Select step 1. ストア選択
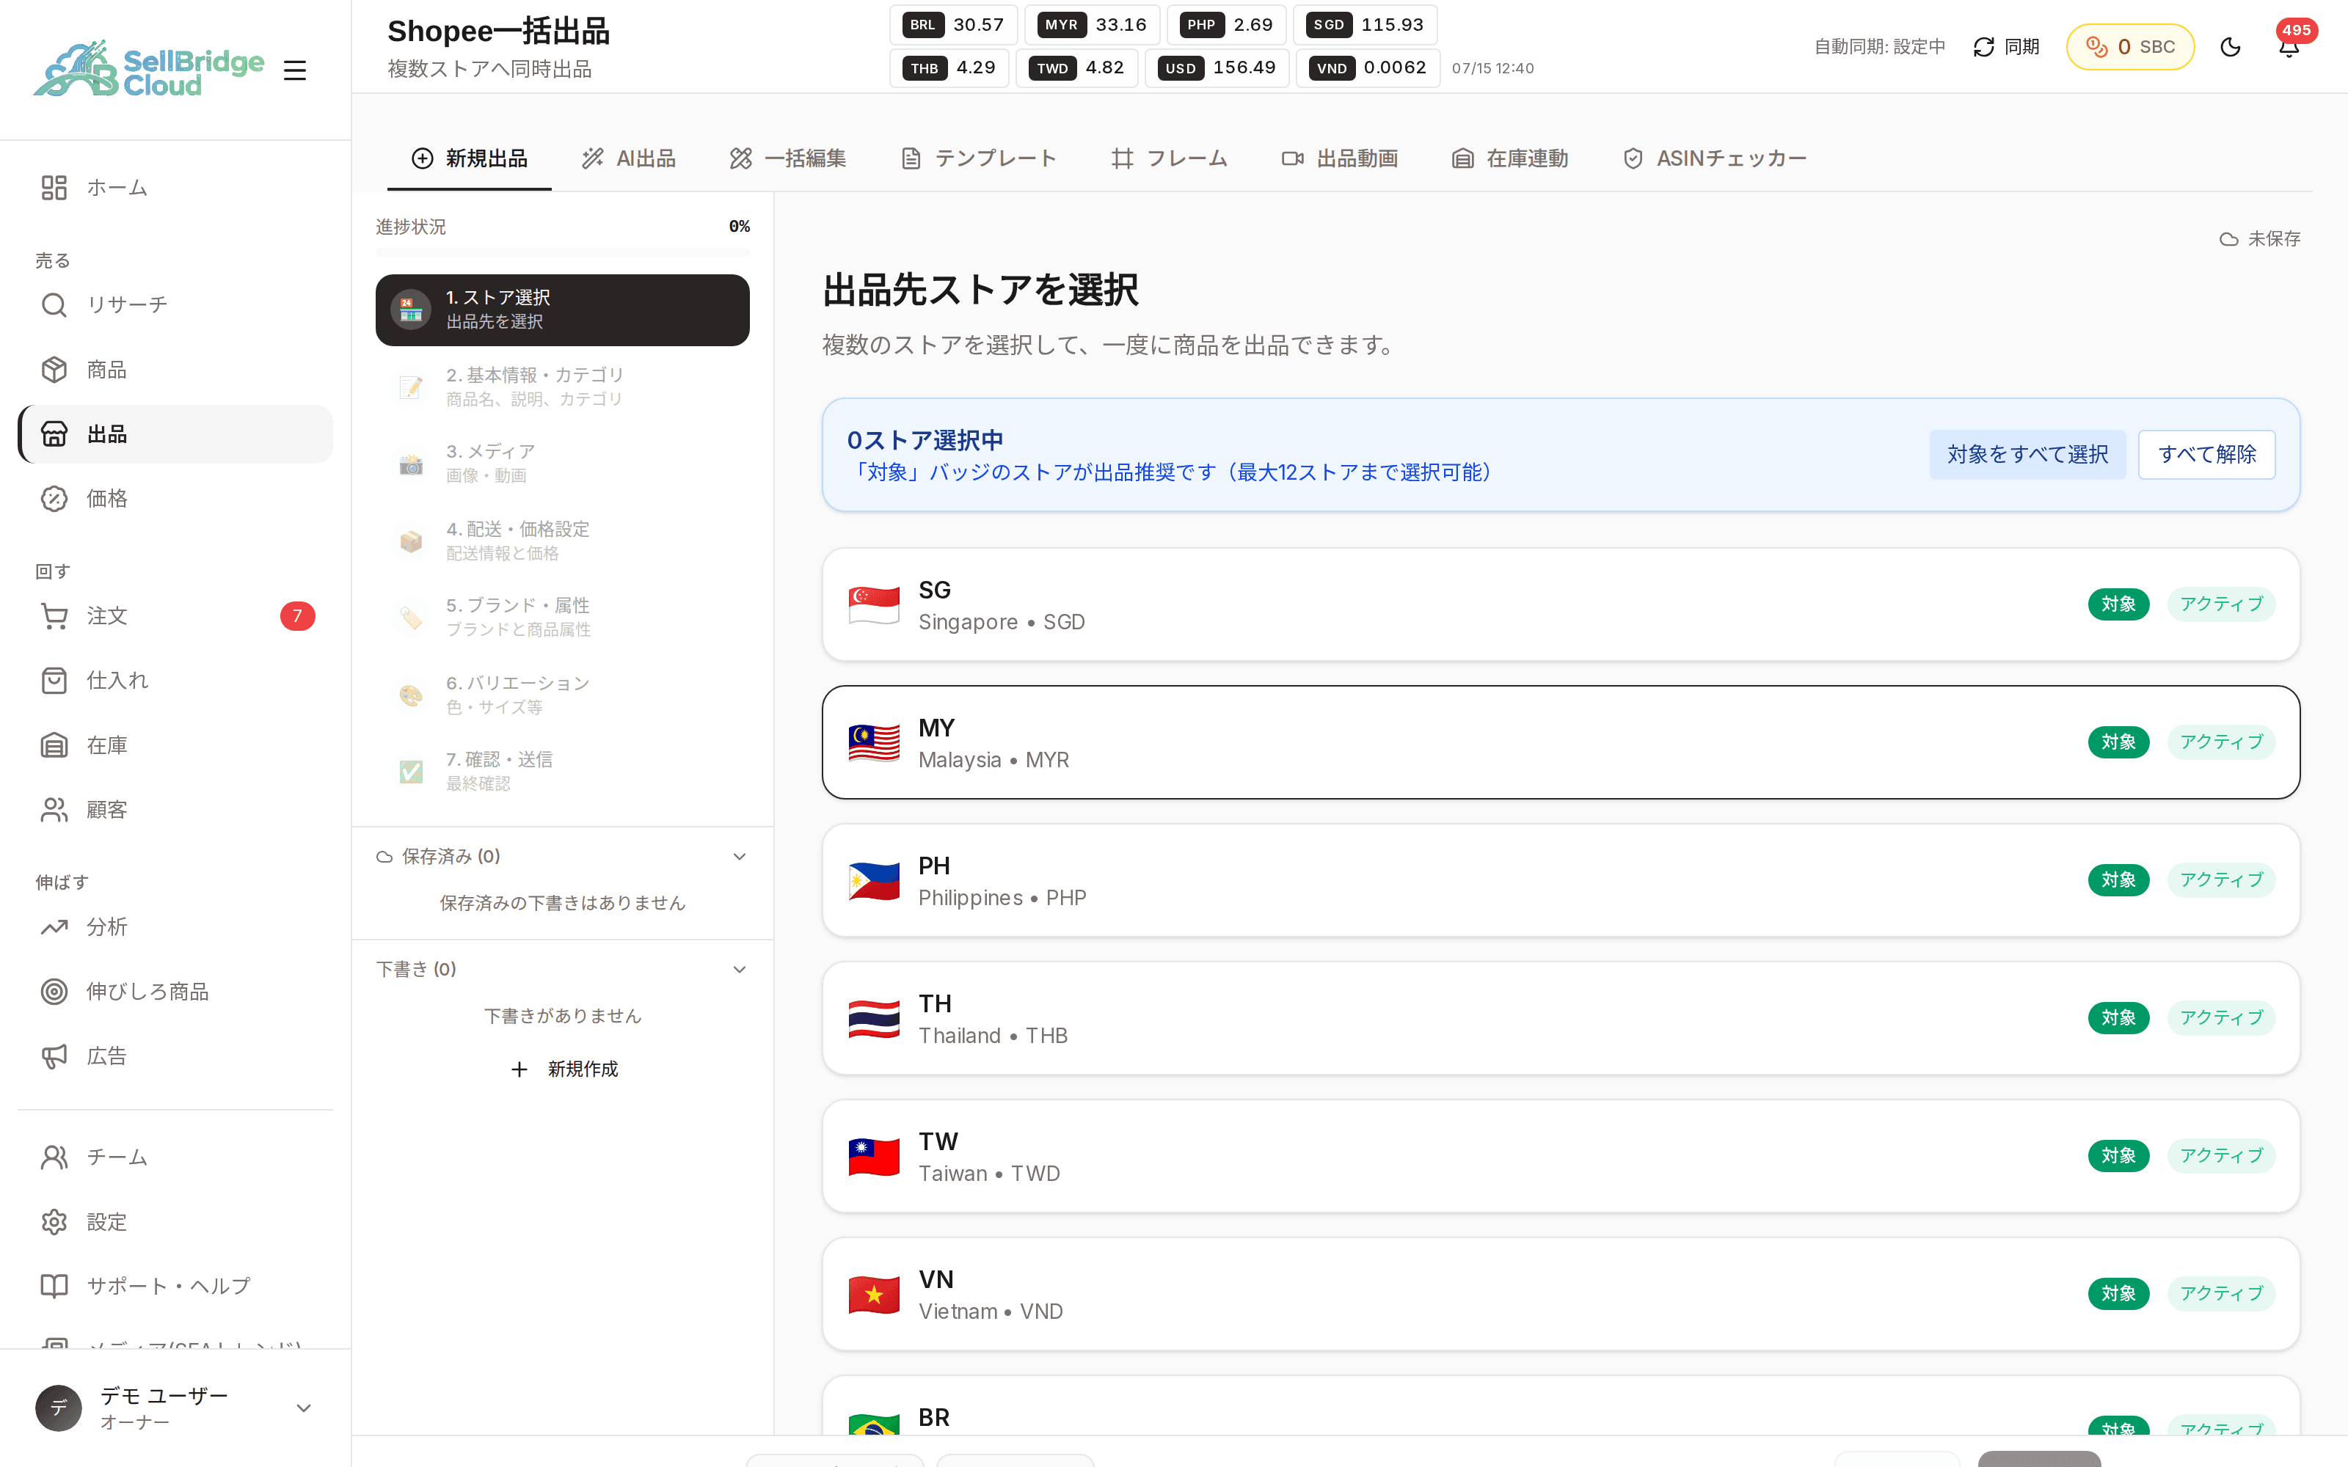Screen dimensions: 2348x1467 [x=563, y=310]
